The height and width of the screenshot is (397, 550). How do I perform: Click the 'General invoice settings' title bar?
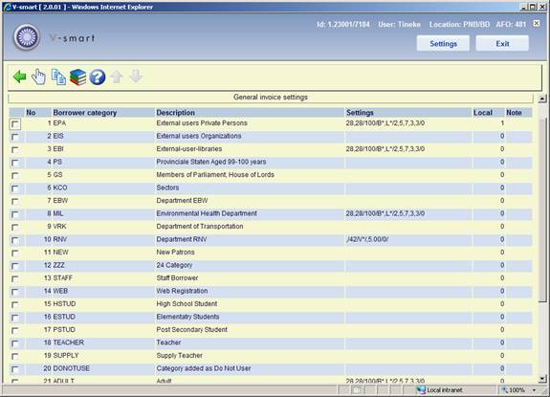point(271,98)
